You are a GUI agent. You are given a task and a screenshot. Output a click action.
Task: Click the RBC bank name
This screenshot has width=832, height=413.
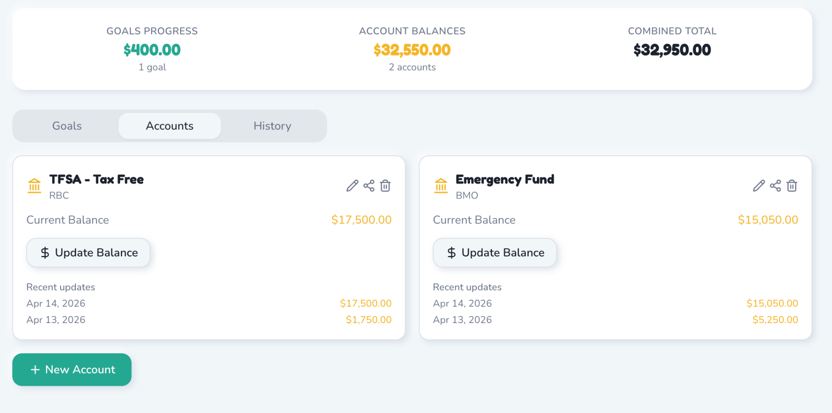(x=59, y=195)
